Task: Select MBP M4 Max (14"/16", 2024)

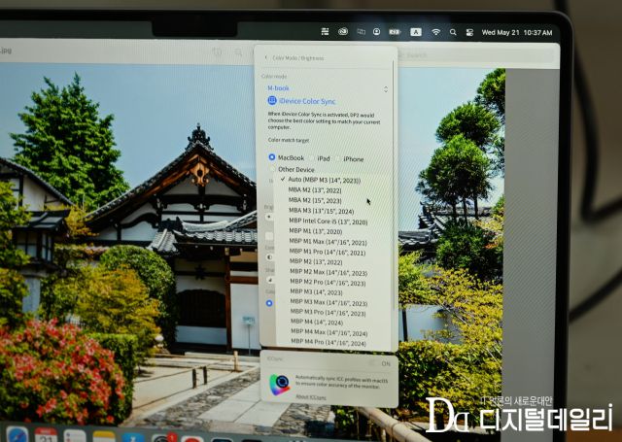Action: point(328,332)
